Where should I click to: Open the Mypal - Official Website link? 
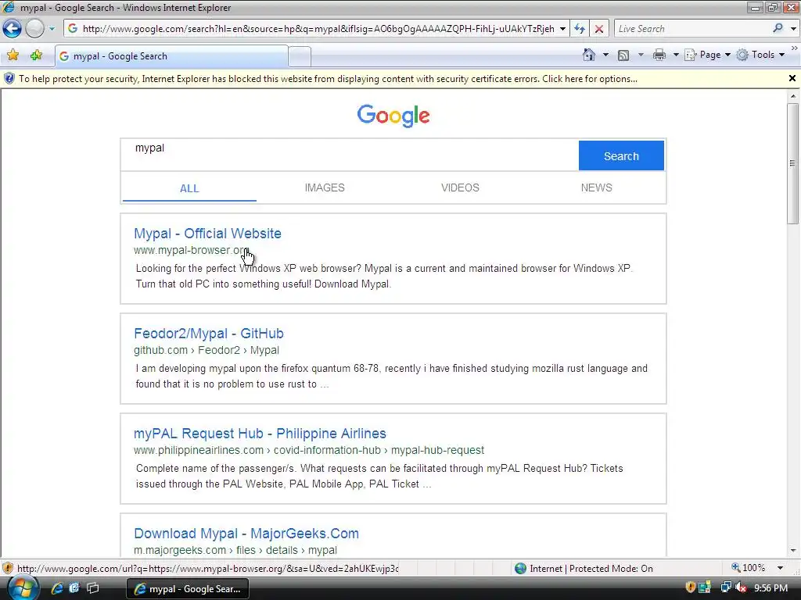207,233
